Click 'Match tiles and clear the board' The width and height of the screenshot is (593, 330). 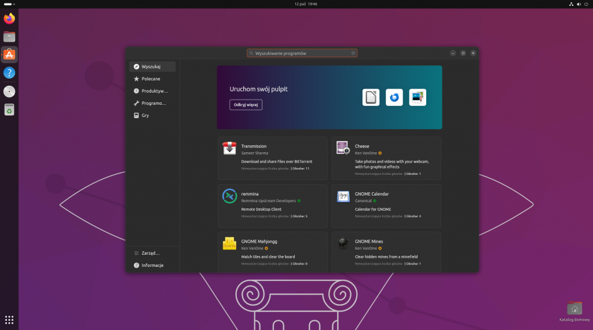[268, 256]
